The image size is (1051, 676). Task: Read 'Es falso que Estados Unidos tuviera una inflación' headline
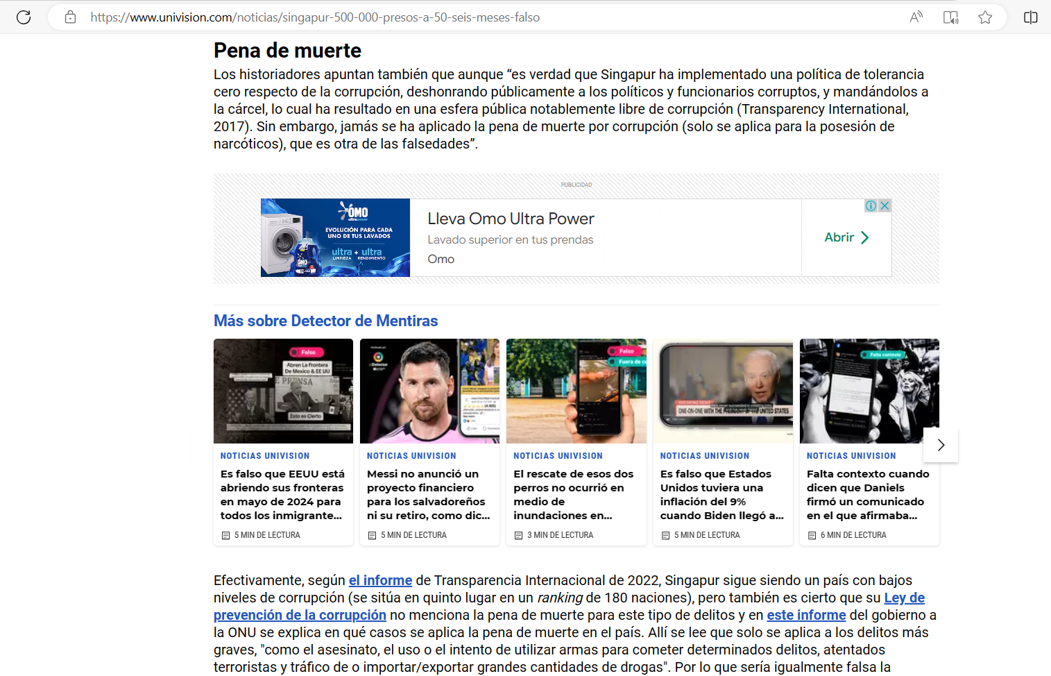[x=721, y=495]
